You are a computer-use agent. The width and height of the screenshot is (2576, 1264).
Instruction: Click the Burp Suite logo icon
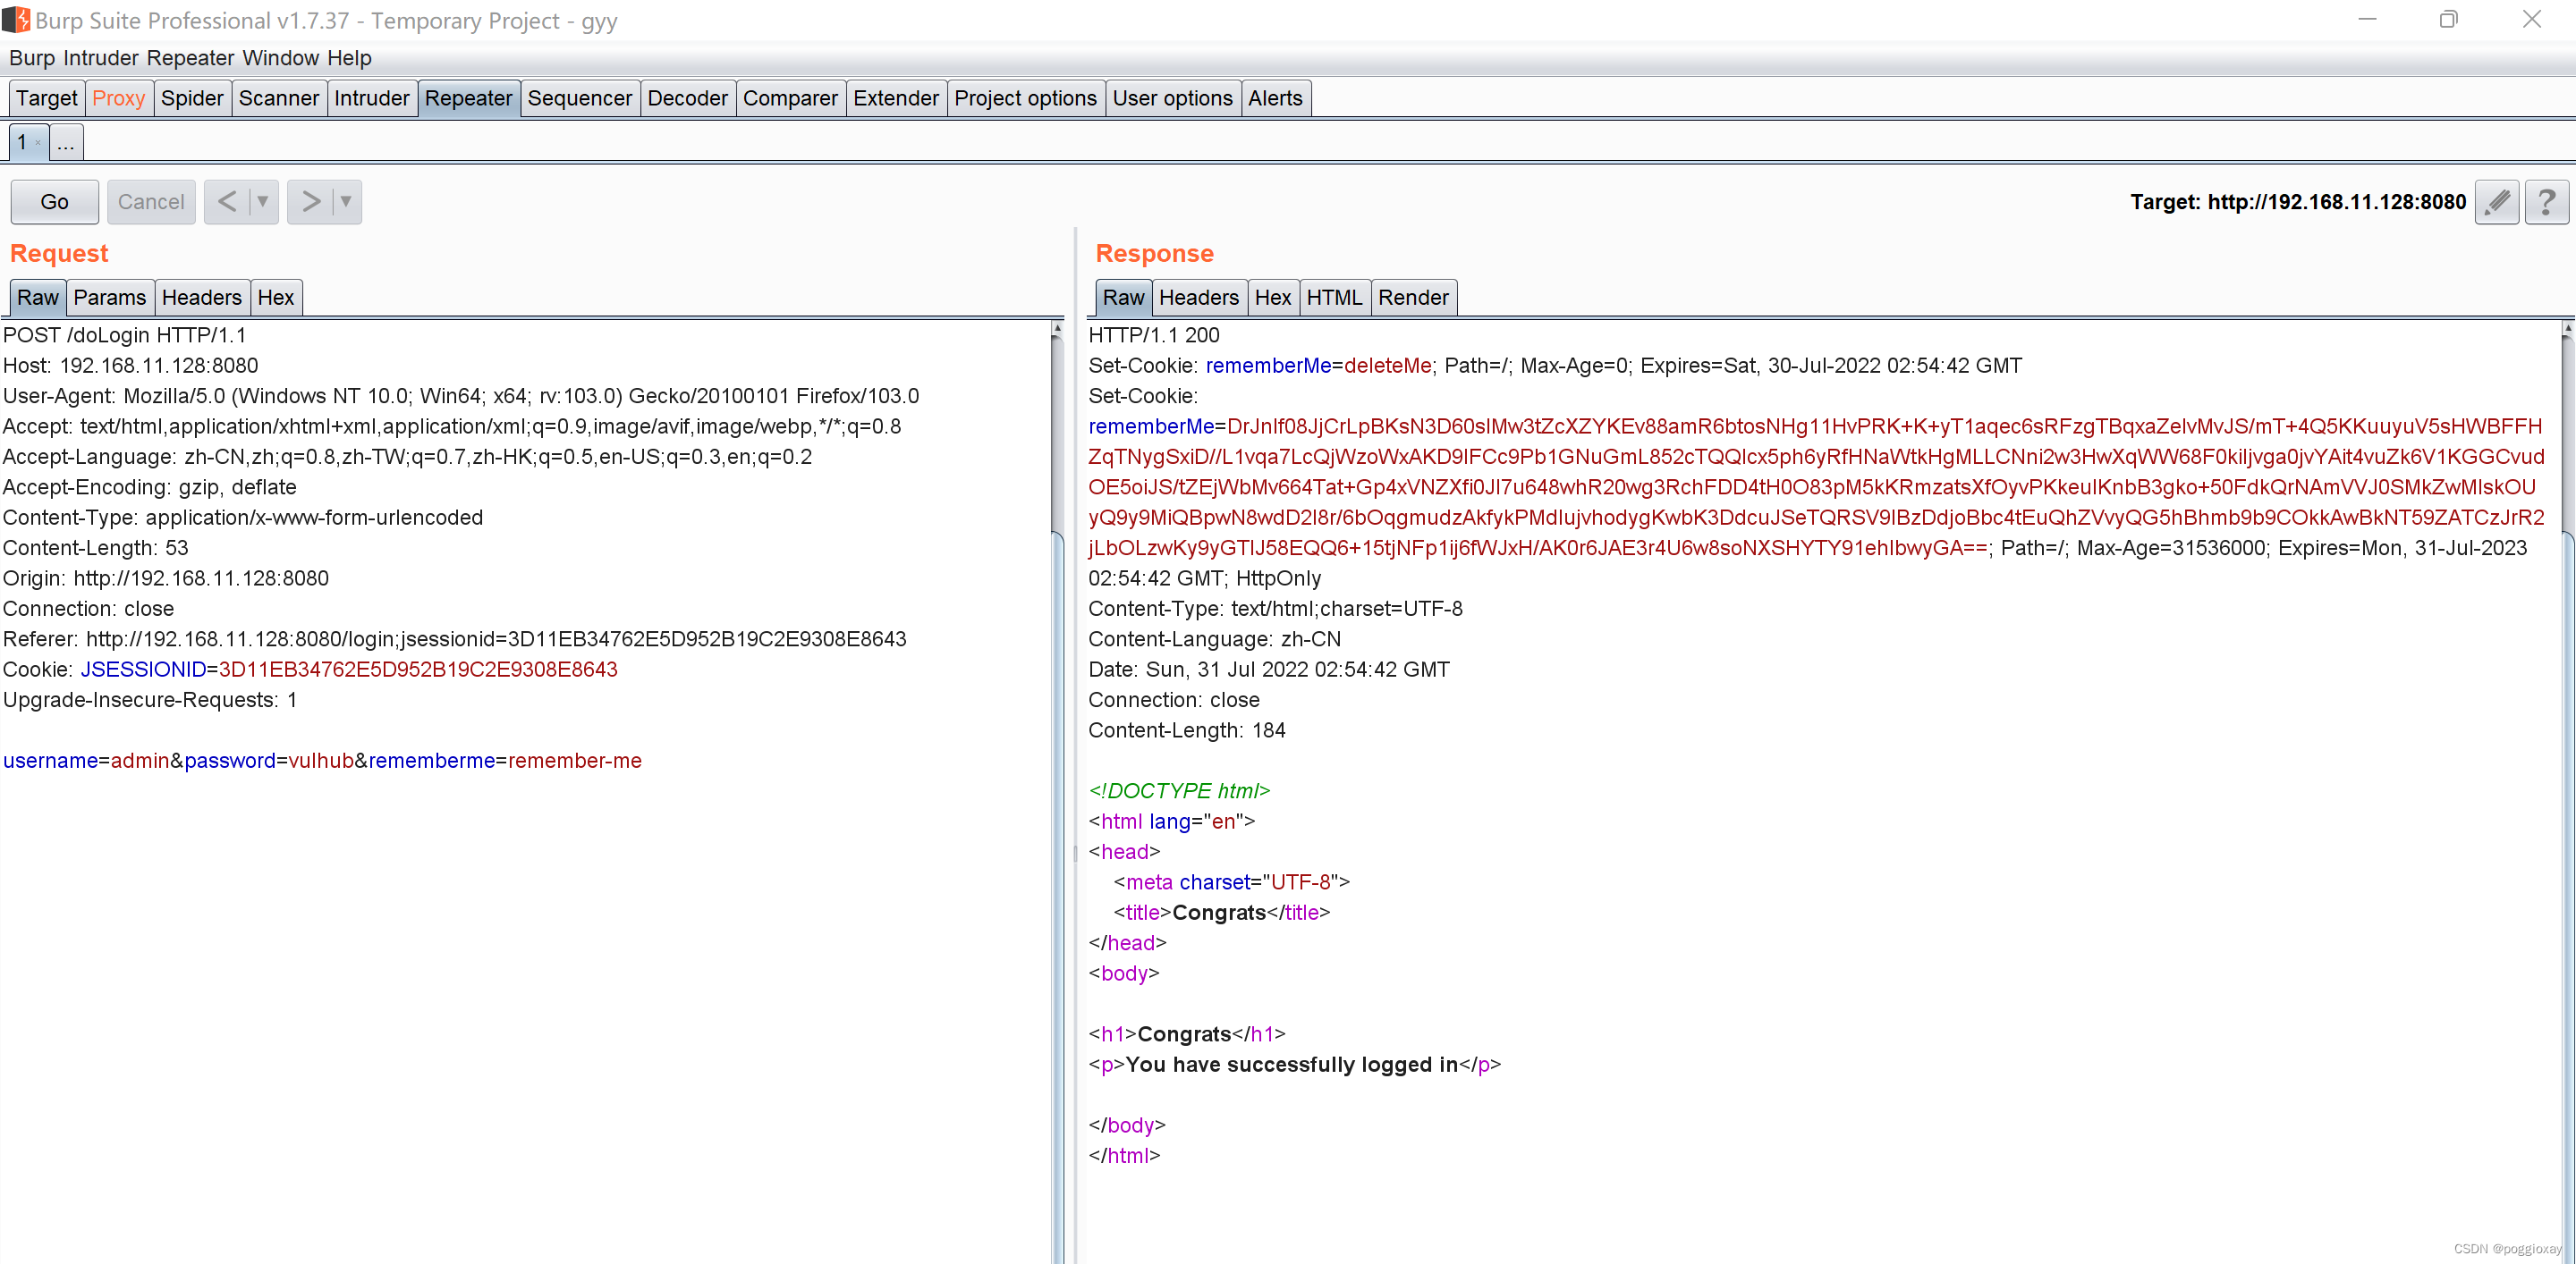tap(16, 20)
